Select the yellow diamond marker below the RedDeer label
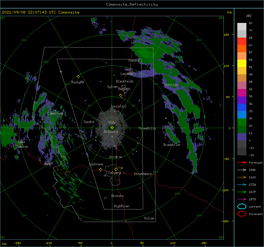264x247 pixels. (x=121, y=95)
